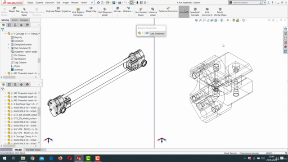The image size is (288, 162).
Task: Open the upper ConfigurationManager tab
Action: point(15,25)
